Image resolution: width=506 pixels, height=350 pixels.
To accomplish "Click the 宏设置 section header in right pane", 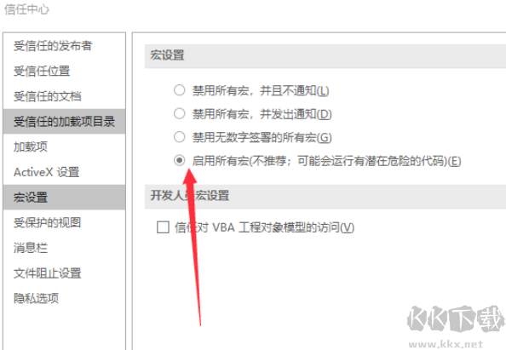I will pos(325,55).
